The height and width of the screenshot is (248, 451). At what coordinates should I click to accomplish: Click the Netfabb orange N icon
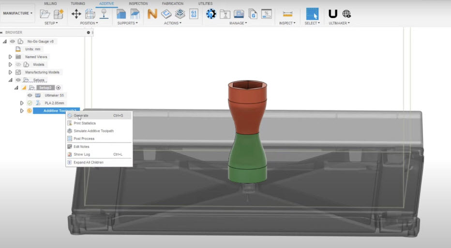pyautogui.click(x=152, y=14)
